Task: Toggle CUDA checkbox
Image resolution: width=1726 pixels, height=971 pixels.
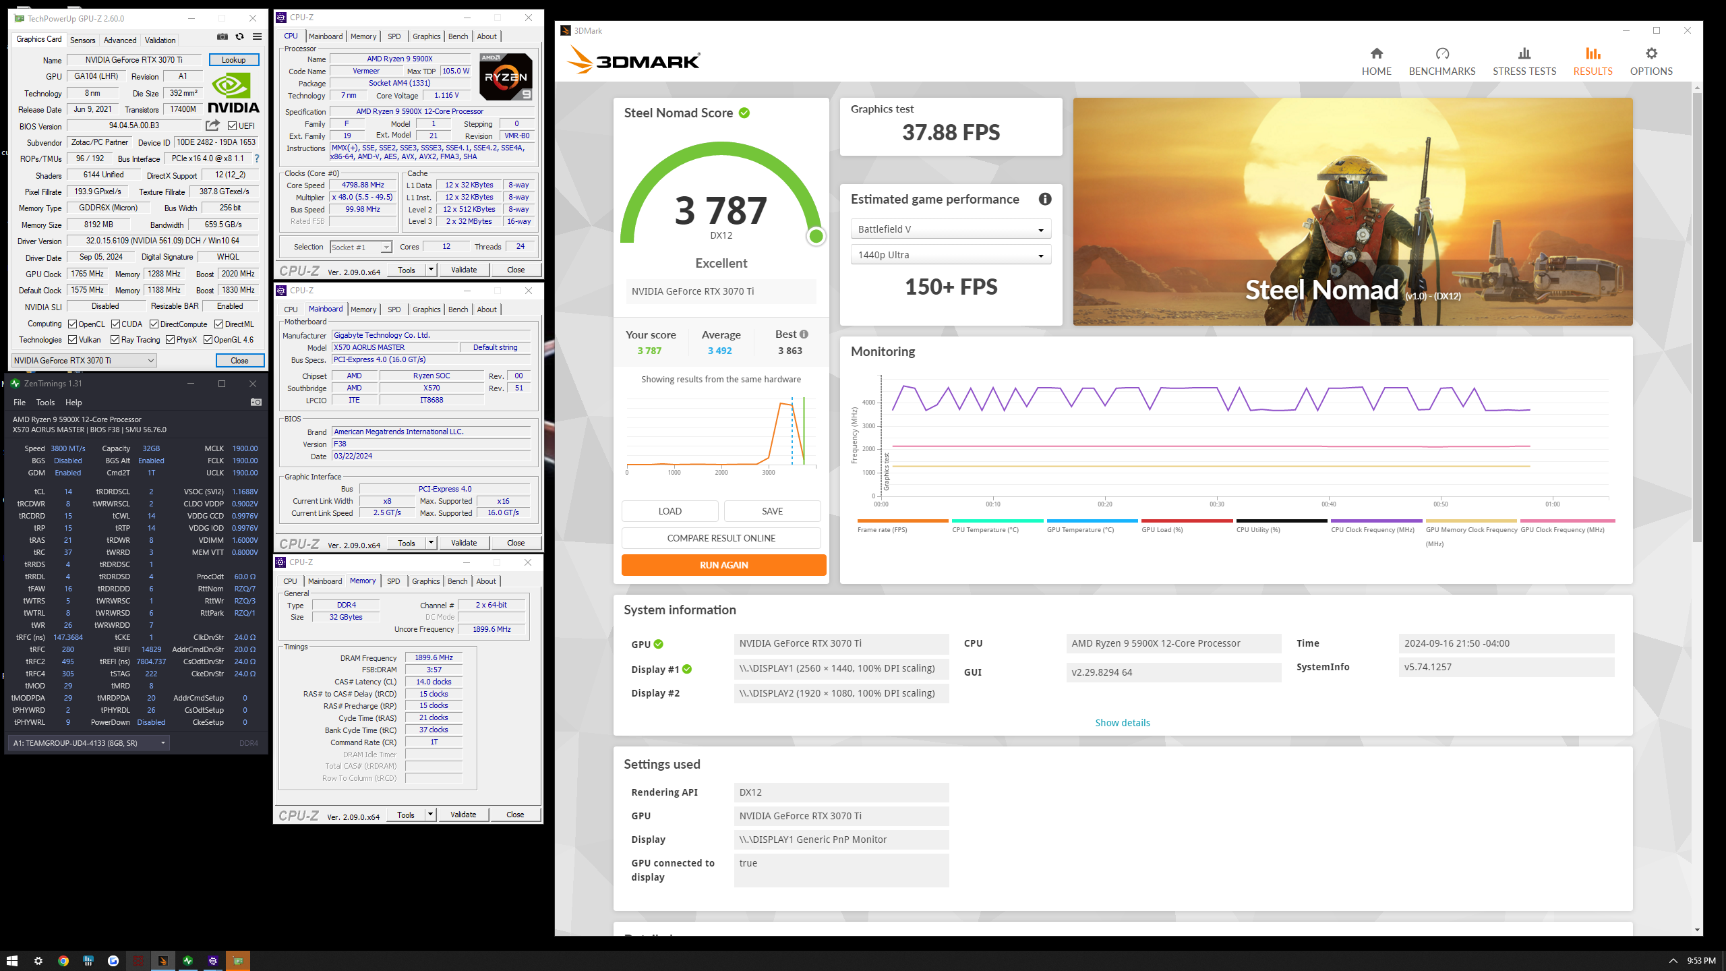Action: tap(115, 324)
